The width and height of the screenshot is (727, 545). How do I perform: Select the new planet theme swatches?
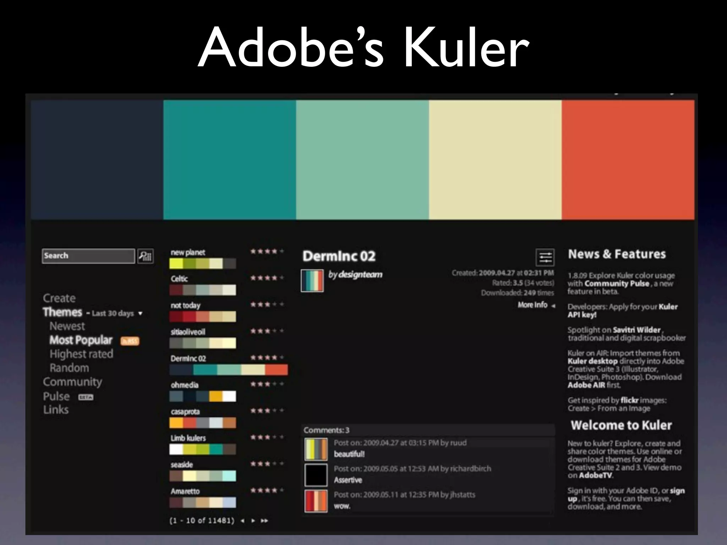203,263
